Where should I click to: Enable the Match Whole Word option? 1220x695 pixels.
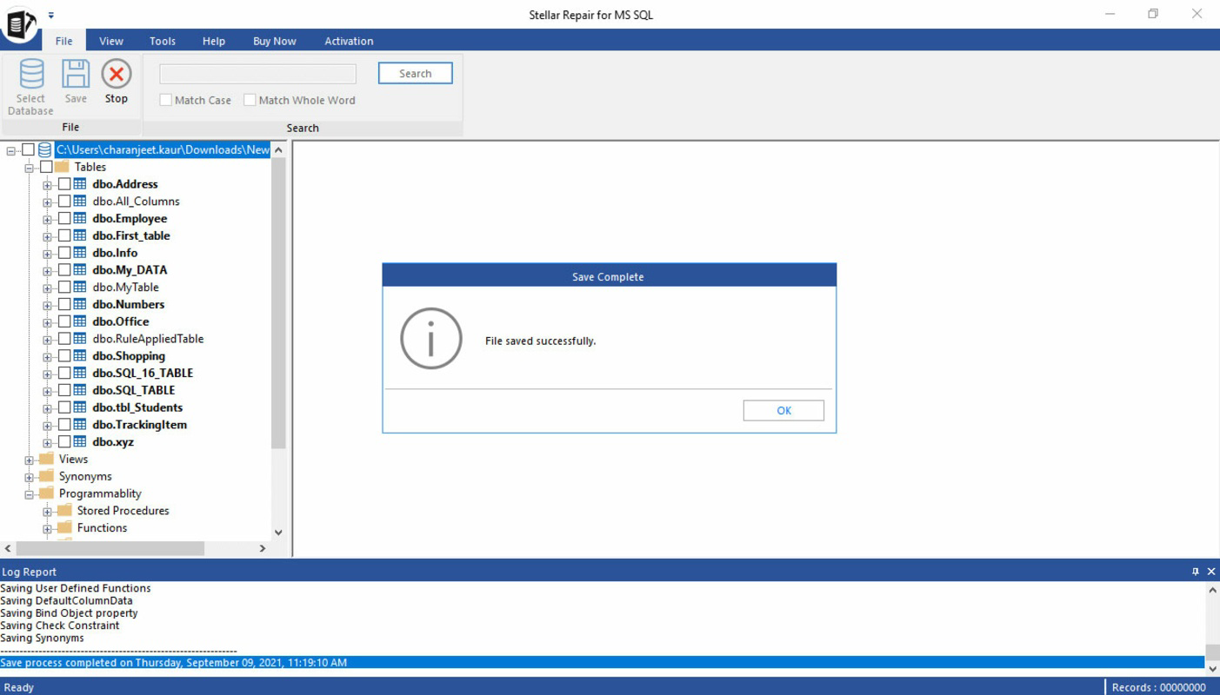[x=250, y=100]
